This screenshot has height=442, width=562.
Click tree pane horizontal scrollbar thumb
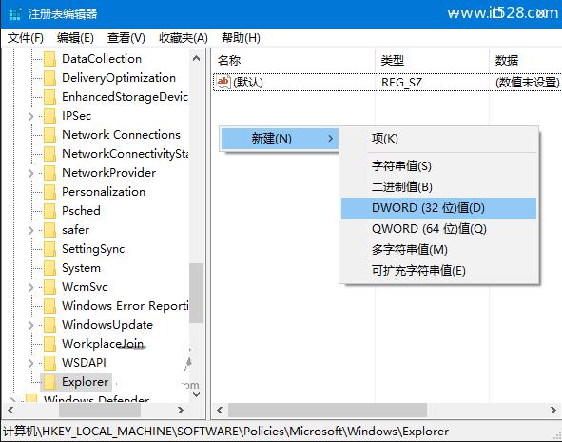coord(100,410)
